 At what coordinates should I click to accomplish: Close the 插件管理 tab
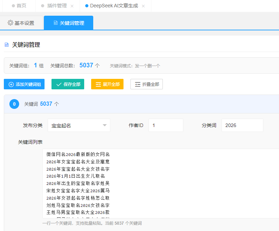point(72,6)
